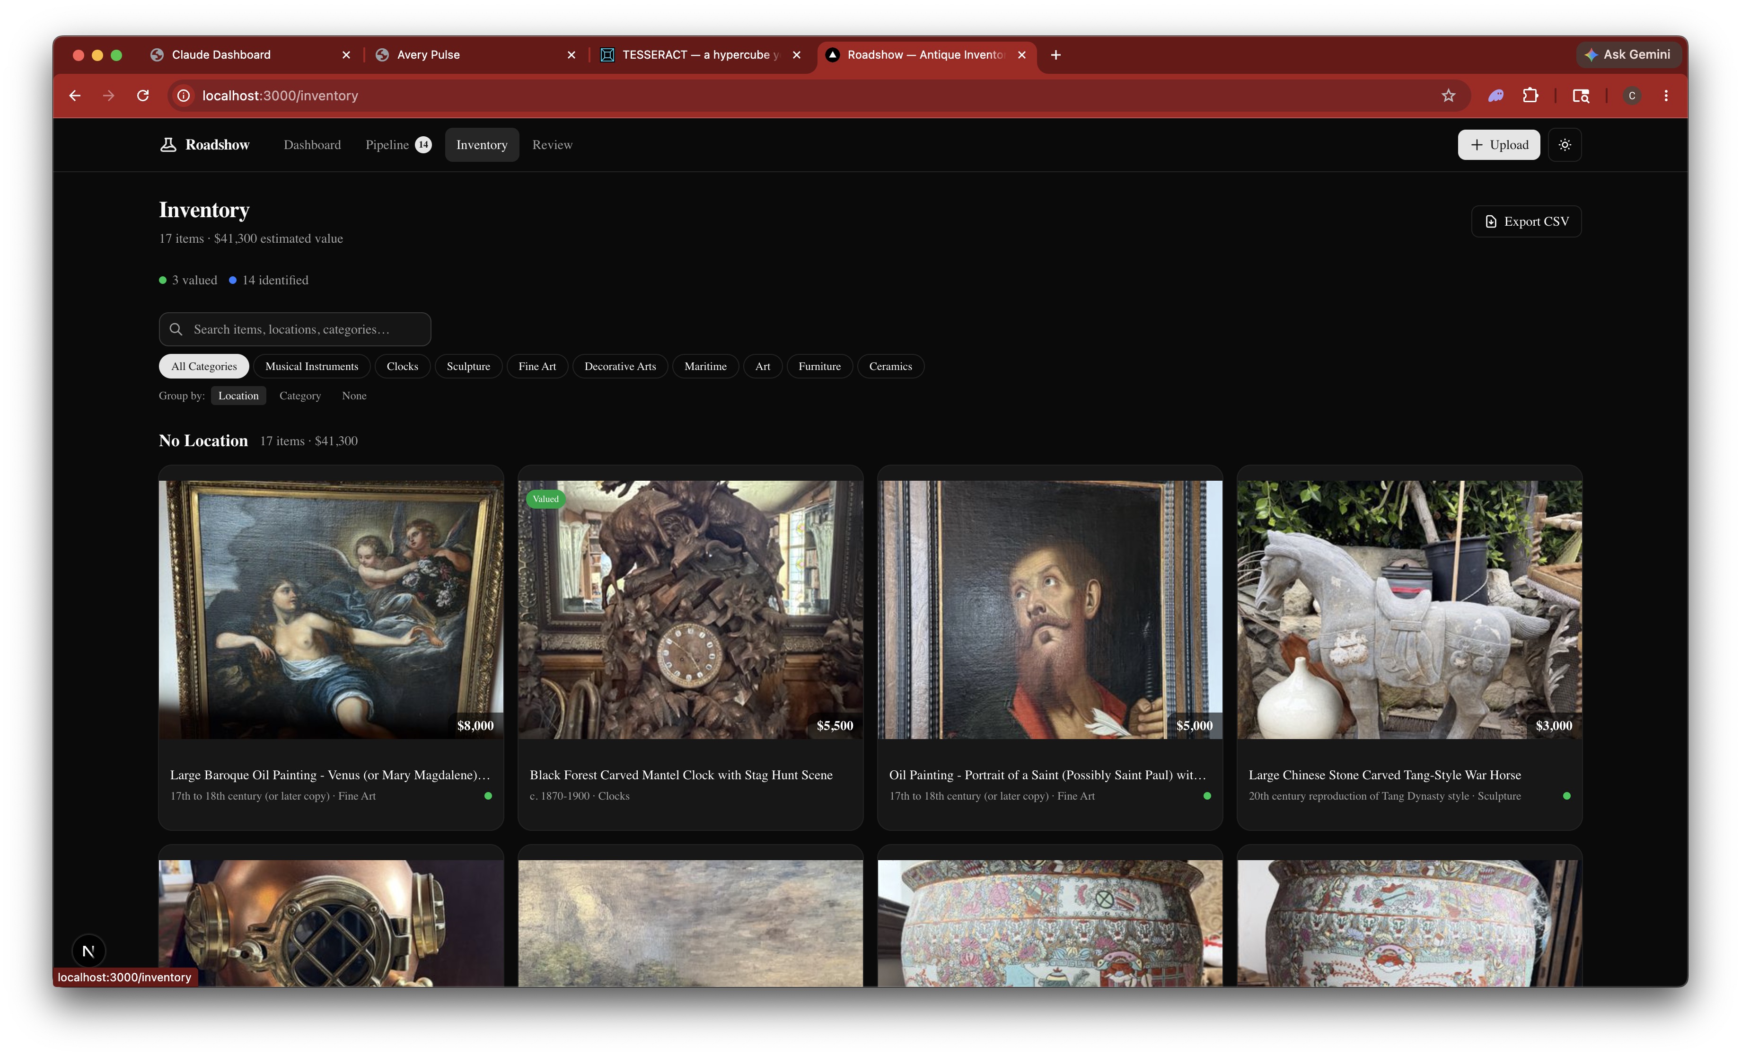Viewport: 1741px width, 1057px height.
Task: Switch to the Avery Pulse tab
Action: pos(476,55)
